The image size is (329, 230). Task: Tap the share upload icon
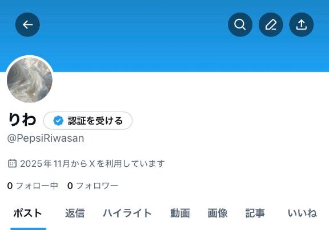coord(302,24)
